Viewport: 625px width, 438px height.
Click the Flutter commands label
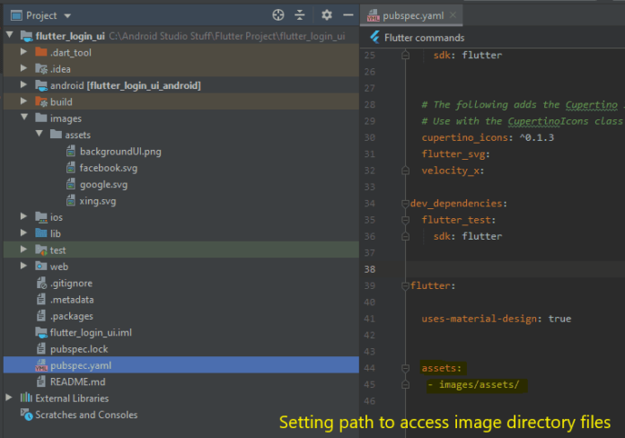pos(424,38)
